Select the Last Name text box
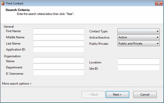The height and width of the screenshot is (103, 164). point(58,44)
